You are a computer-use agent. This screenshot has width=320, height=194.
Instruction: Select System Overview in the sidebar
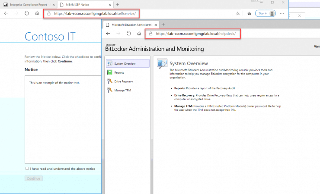(x=128, y=64)
